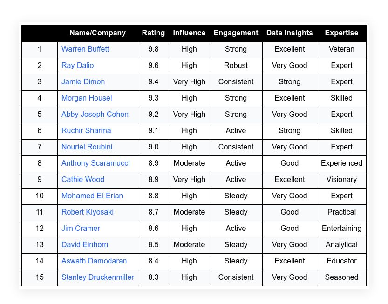
Task: Follow the Jamie Dimon link
Action: click(x=83, y=81)
